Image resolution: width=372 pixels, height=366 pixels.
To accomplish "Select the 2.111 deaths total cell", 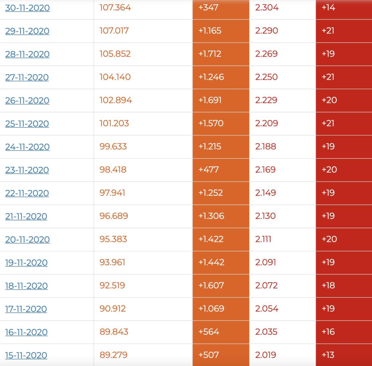I will (x=263, y=239).
